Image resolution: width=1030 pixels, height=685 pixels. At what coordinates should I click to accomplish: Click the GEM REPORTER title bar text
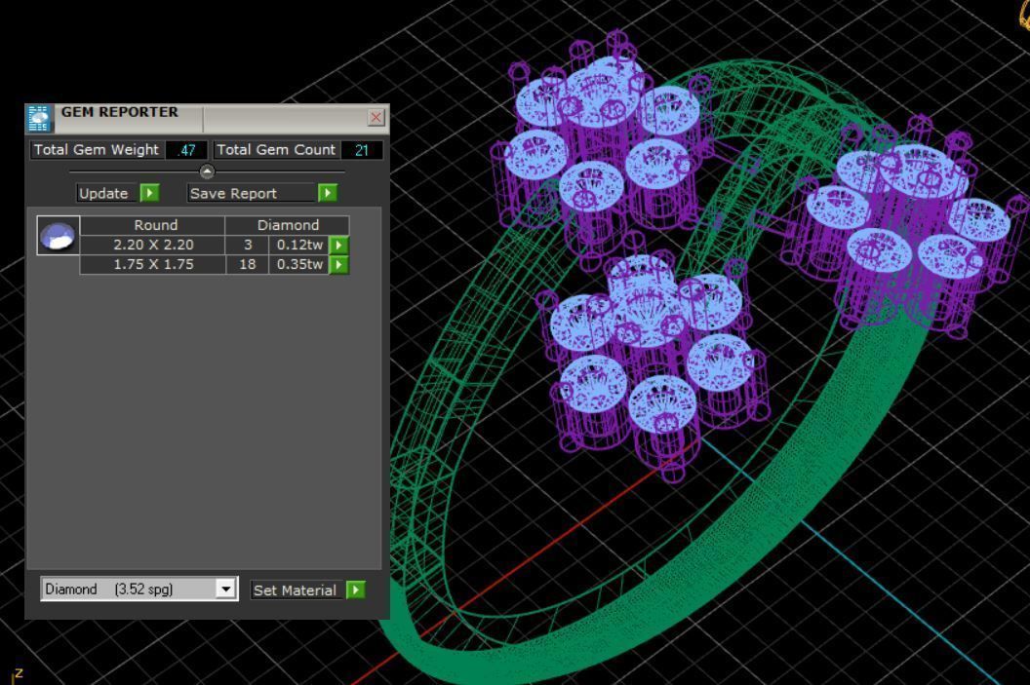pyautogui.click(x=120, y=112)
